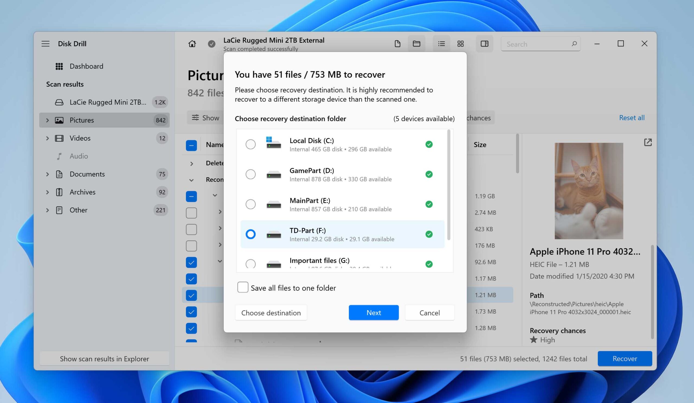
Task: Expand the Other tree item
Action: coord(47,210)
